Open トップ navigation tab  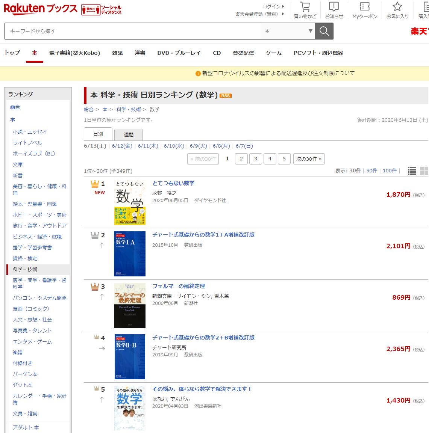(x=12, y=53)
